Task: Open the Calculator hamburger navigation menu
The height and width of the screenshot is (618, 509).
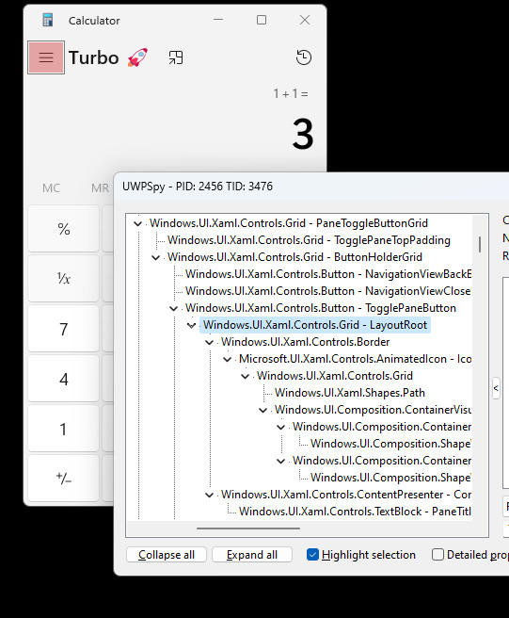Action: pyautogui.click(x=46, y=57)
